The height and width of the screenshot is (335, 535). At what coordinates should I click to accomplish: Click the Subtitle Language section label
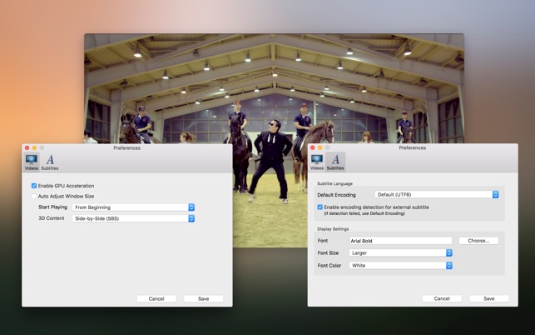[334, 183]
